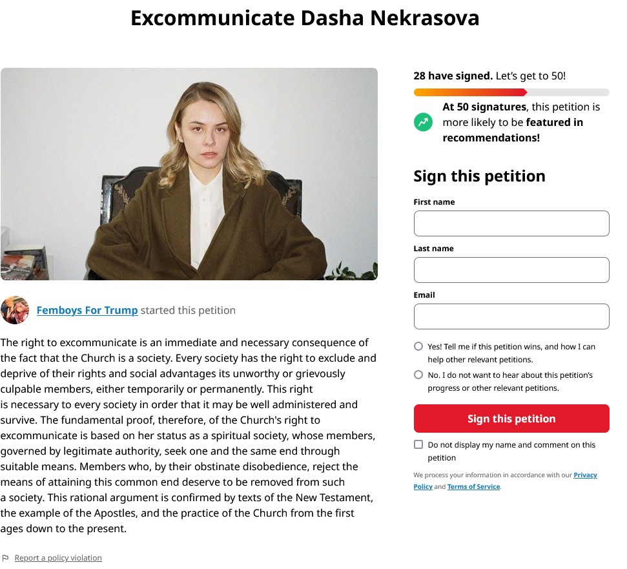
Task: Click Report a policy violation link
Action: click(x=58, y=558)
